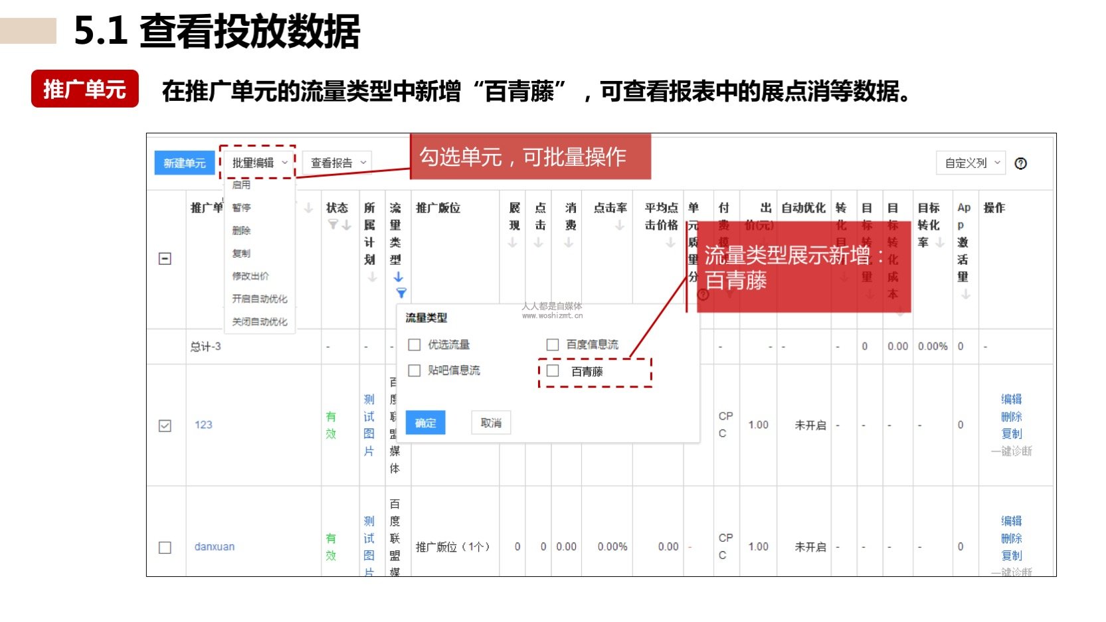Choose 关闭自动优化 from batch edit menu

260,321
